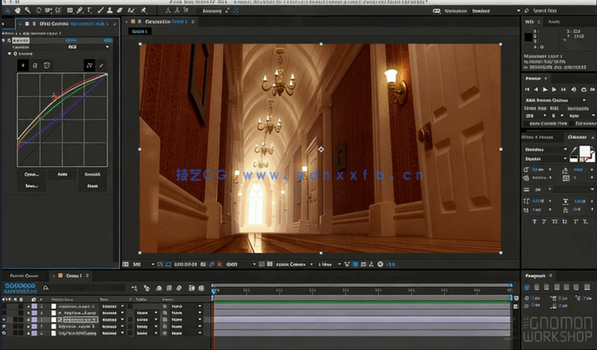Collapse the Curves property disclosure triangle

[x=9, y=54]
